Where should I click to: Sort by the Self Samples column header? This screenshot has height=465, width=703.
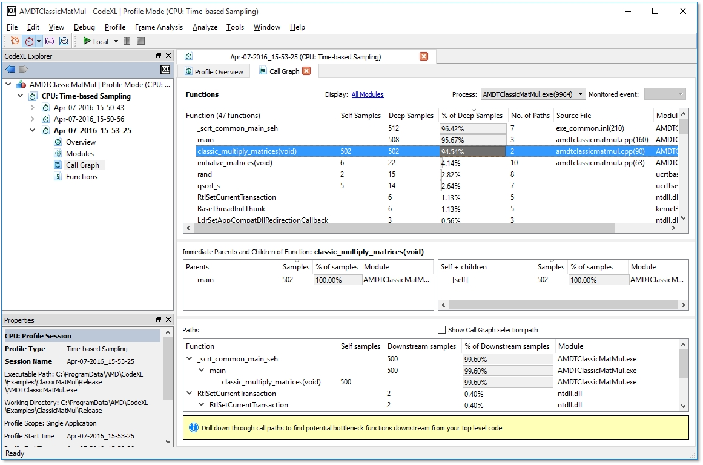[361, 116]
